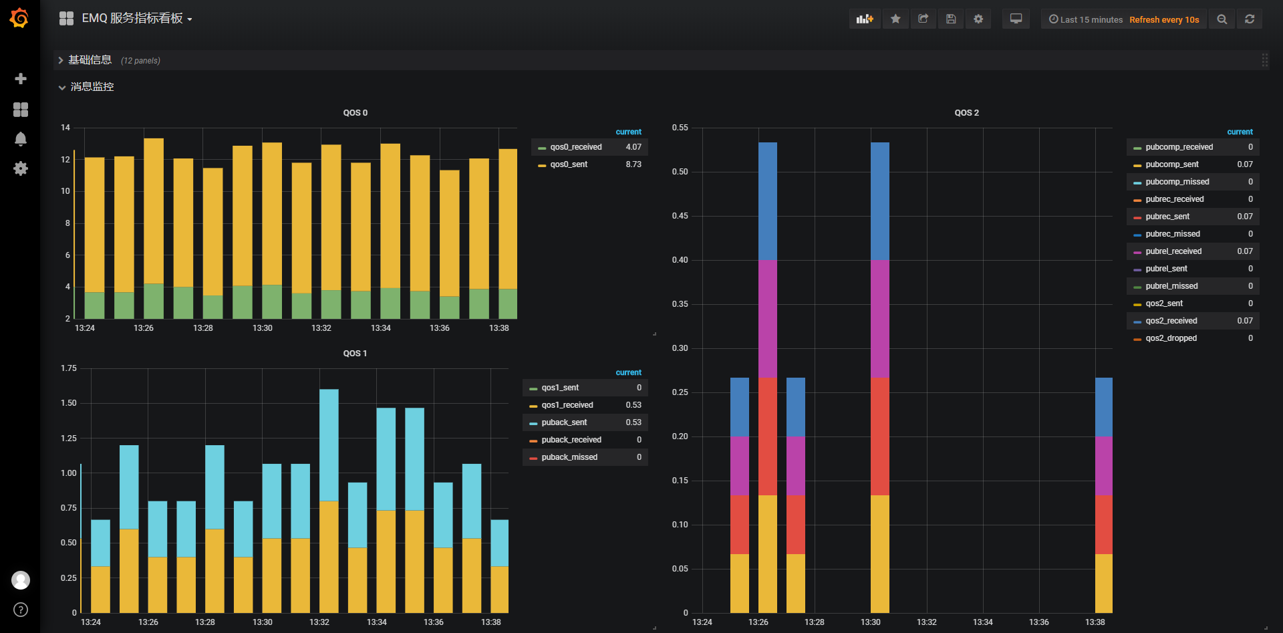Viewport: 1283px width, 633px height.
Task: Star this dashboard as favorite
Action: [895, 19]
